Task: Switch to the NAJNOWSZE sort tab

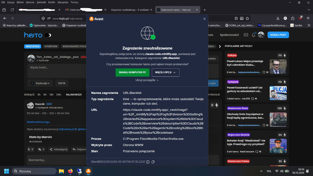Action: click(x=74, y=95)
